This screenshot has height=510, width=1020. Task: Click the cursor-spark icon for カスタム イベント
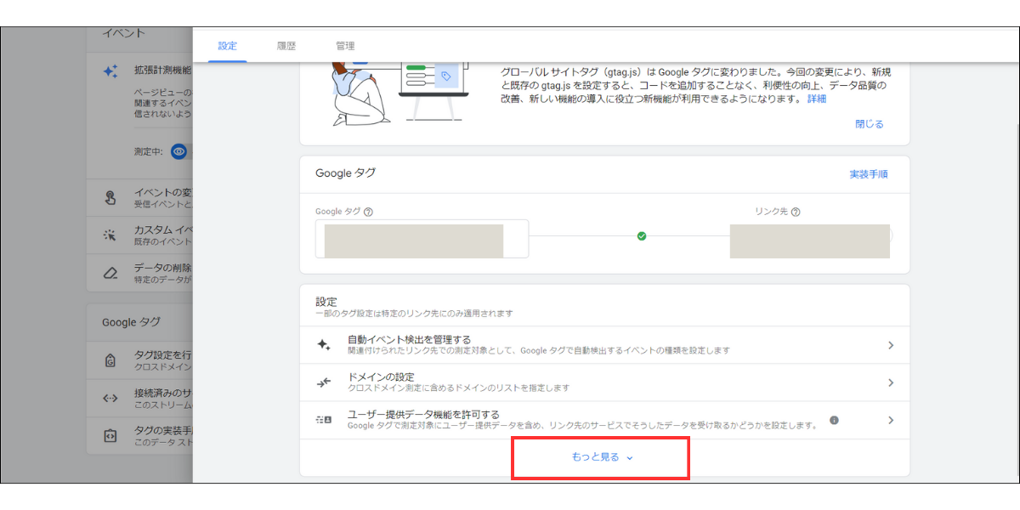(110, 235)
